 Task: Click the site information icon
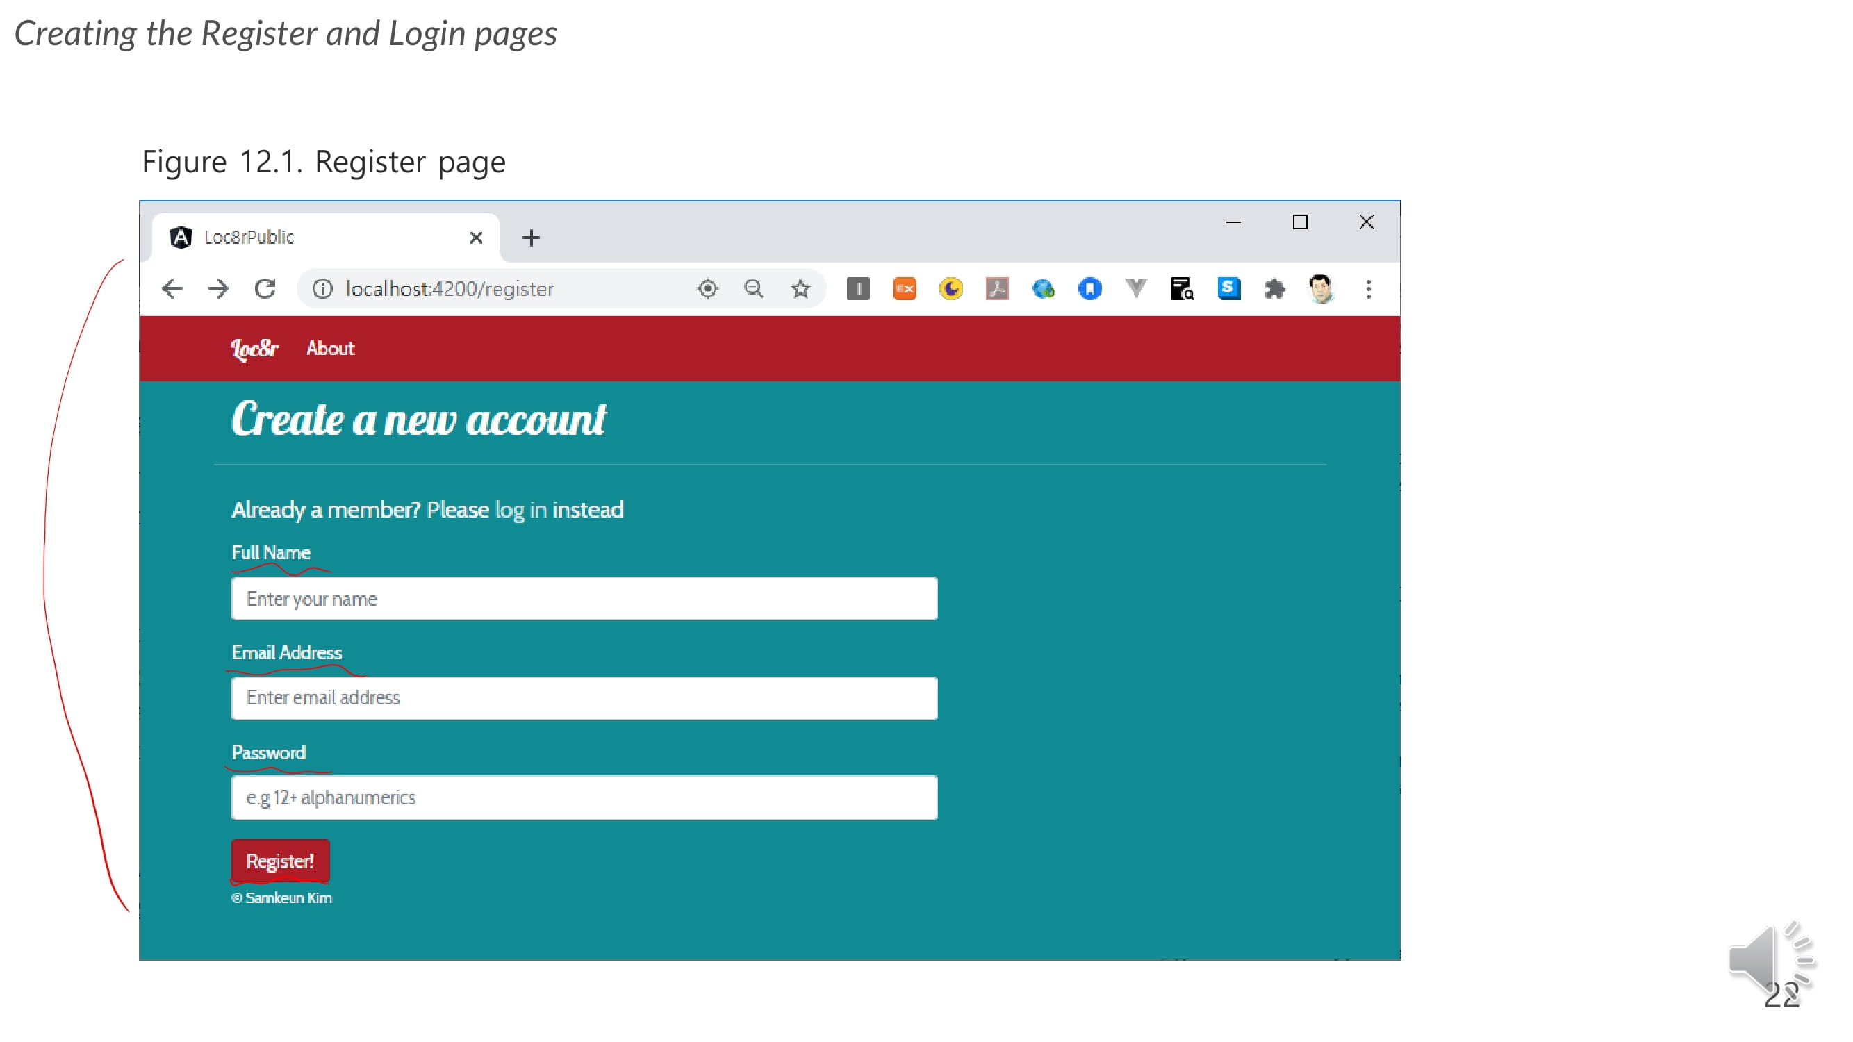coord(322,289)
